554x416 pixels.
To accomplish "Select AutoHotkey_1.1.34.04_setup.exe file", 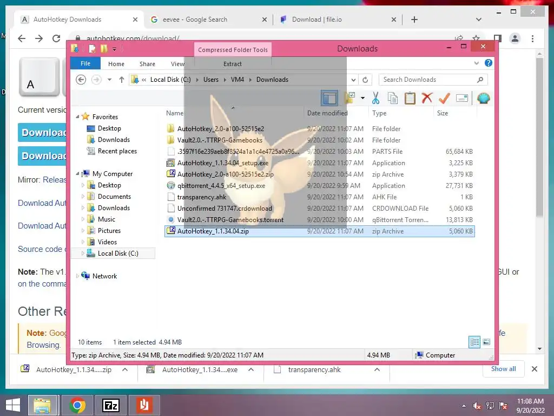I will [320, 162].
